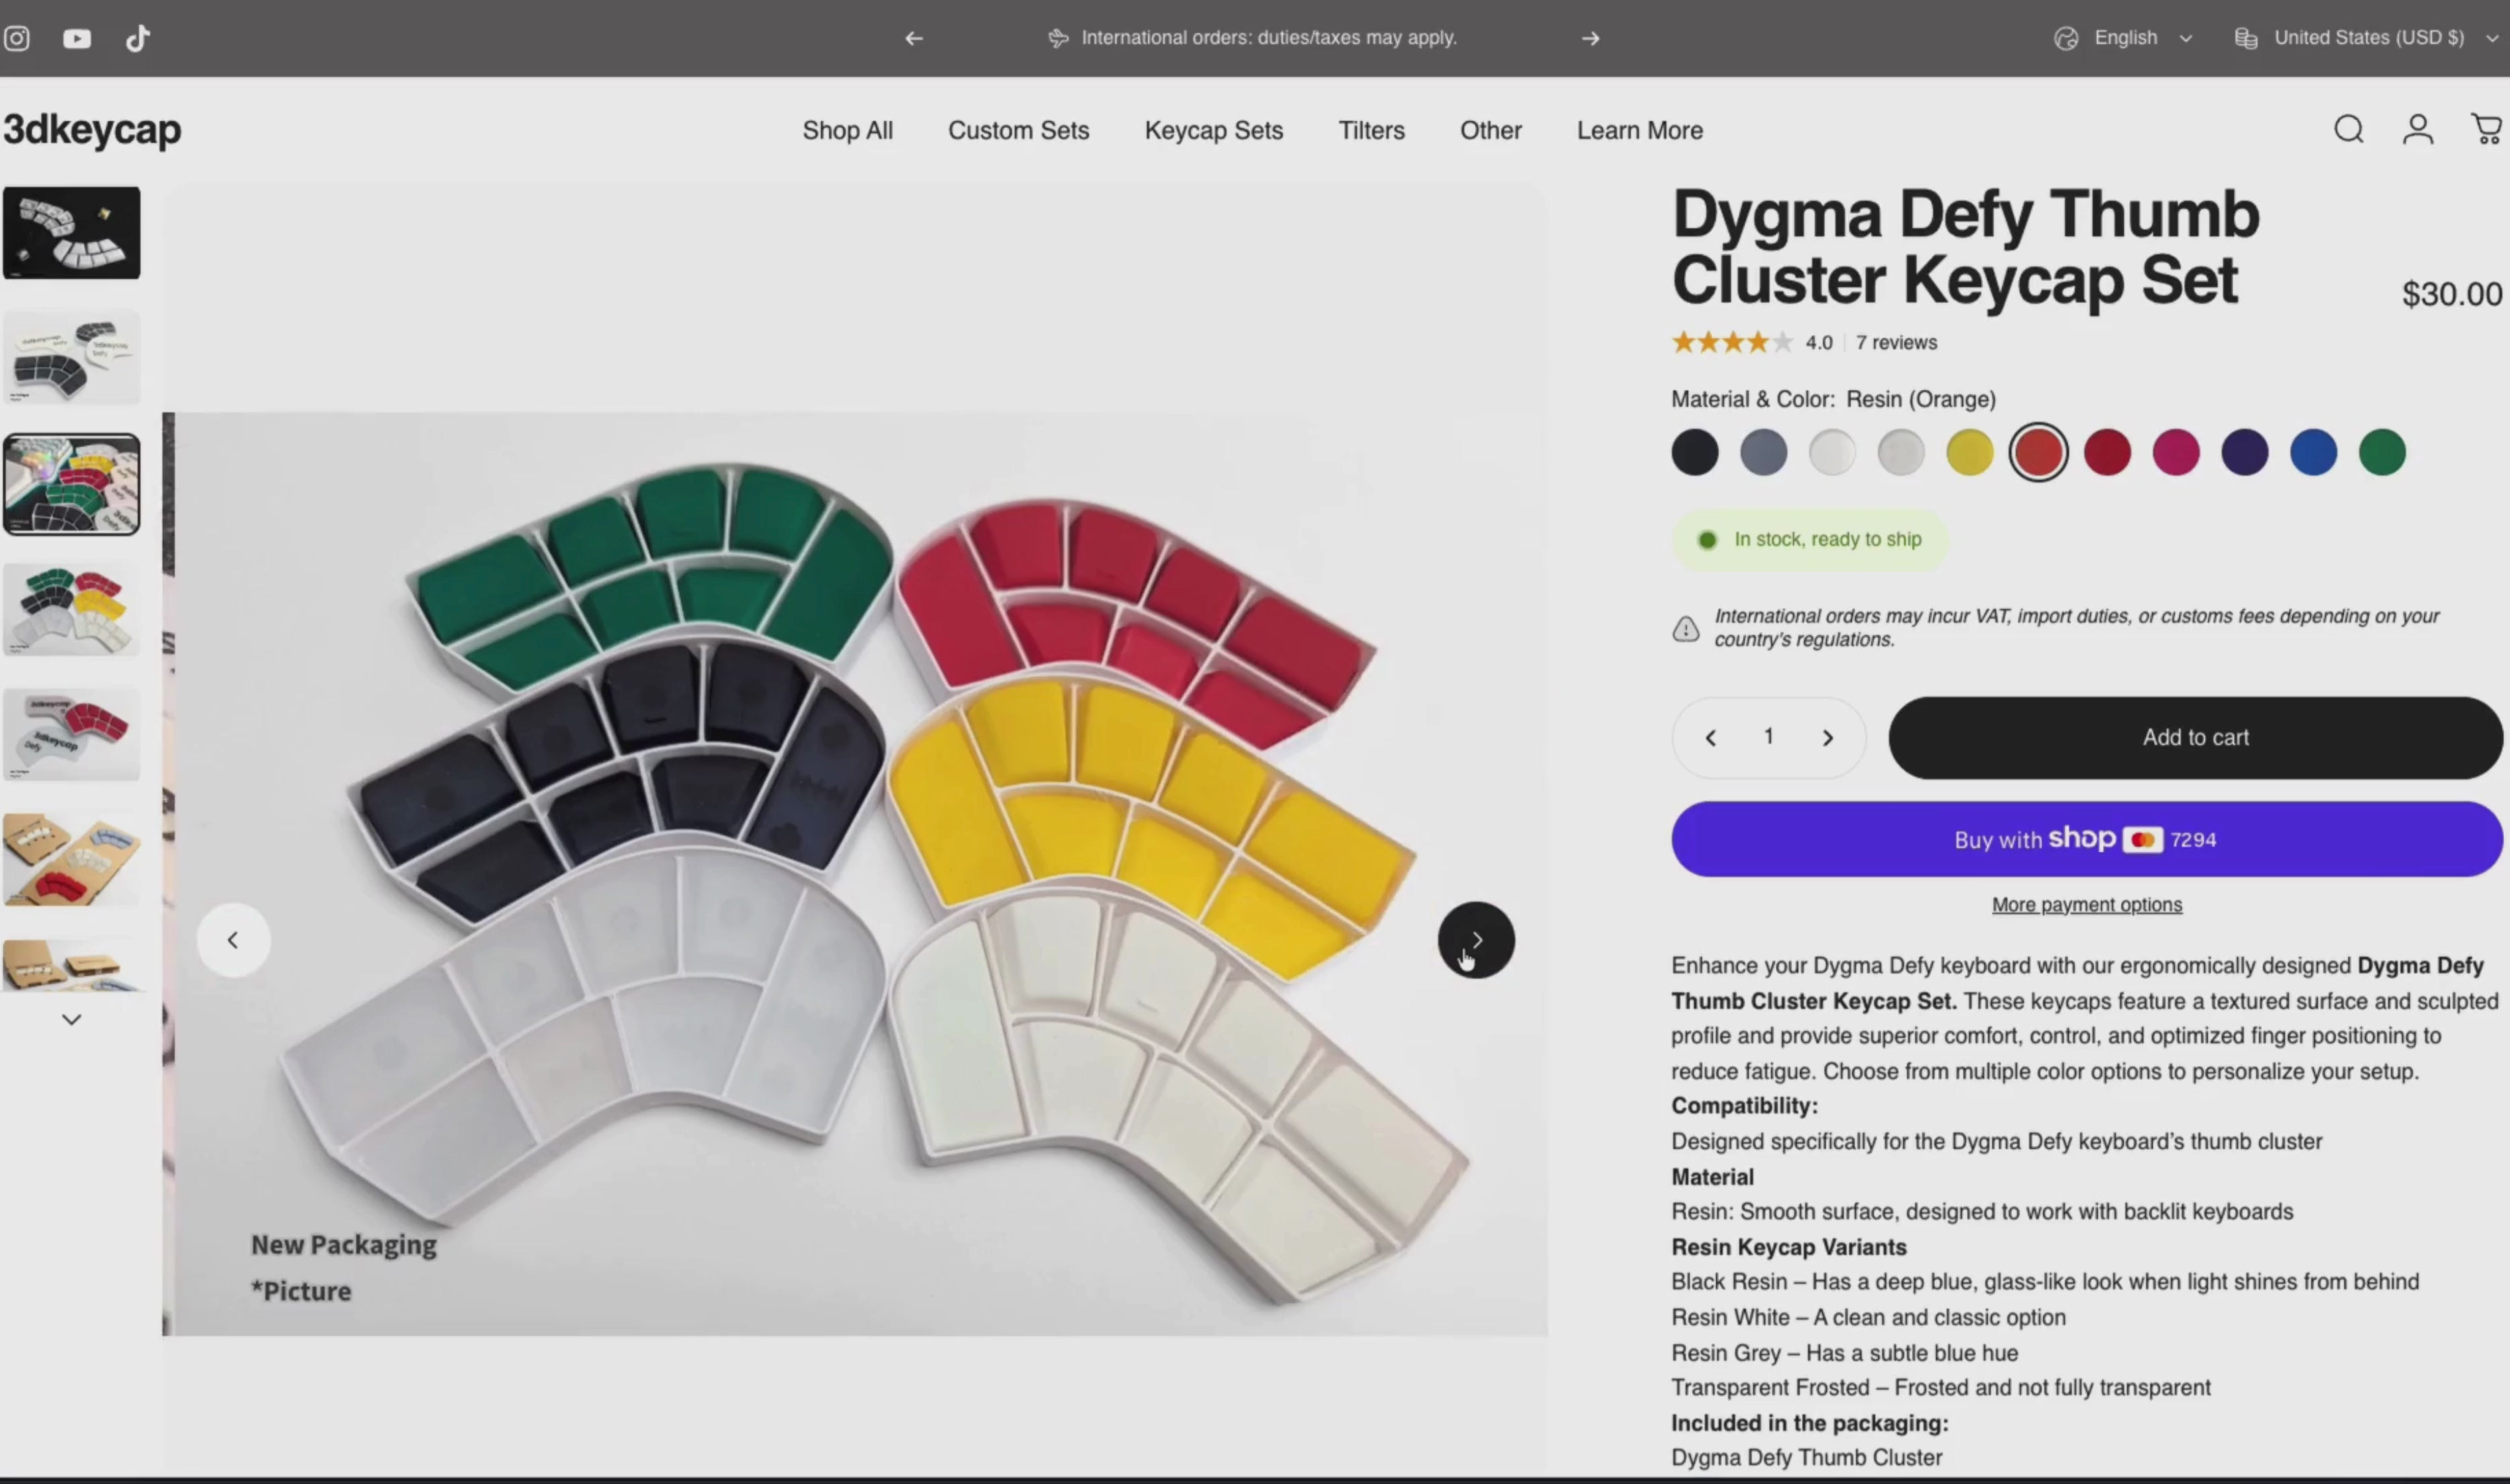Select the dark purple color swatch
The width and height of the screenshot is (2510, 1484).
click(x=2244, y=452)
